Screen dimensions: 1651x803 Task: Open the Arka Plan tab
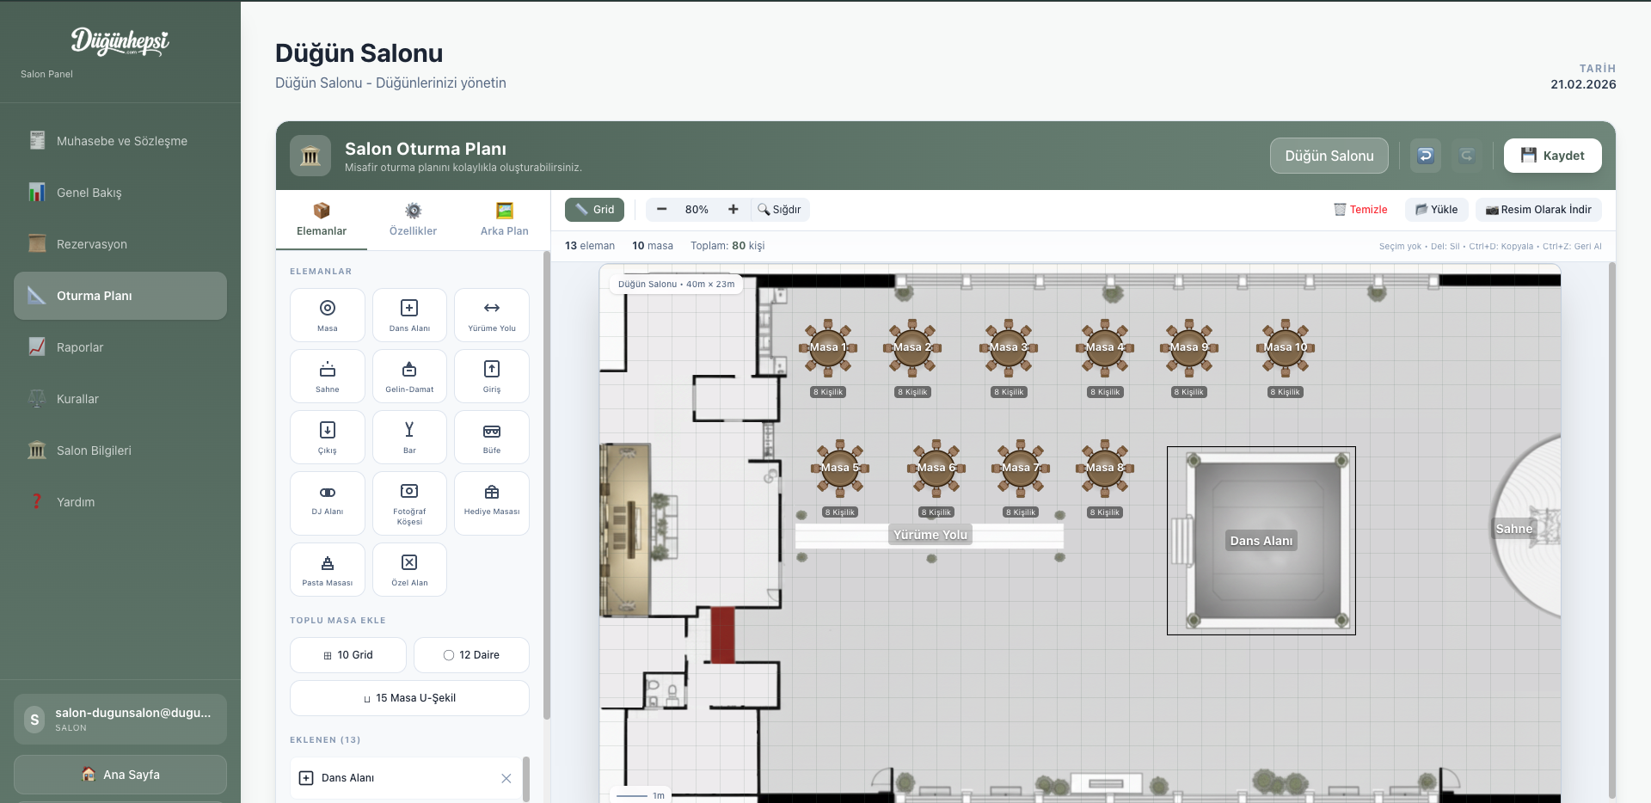[504, 220]
